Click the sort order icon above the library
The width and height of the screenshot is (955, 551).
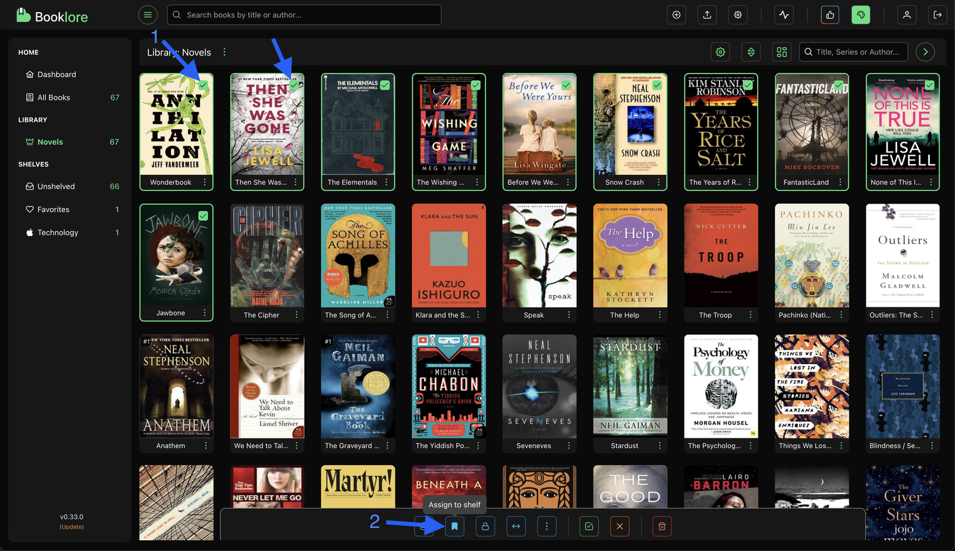751,52
